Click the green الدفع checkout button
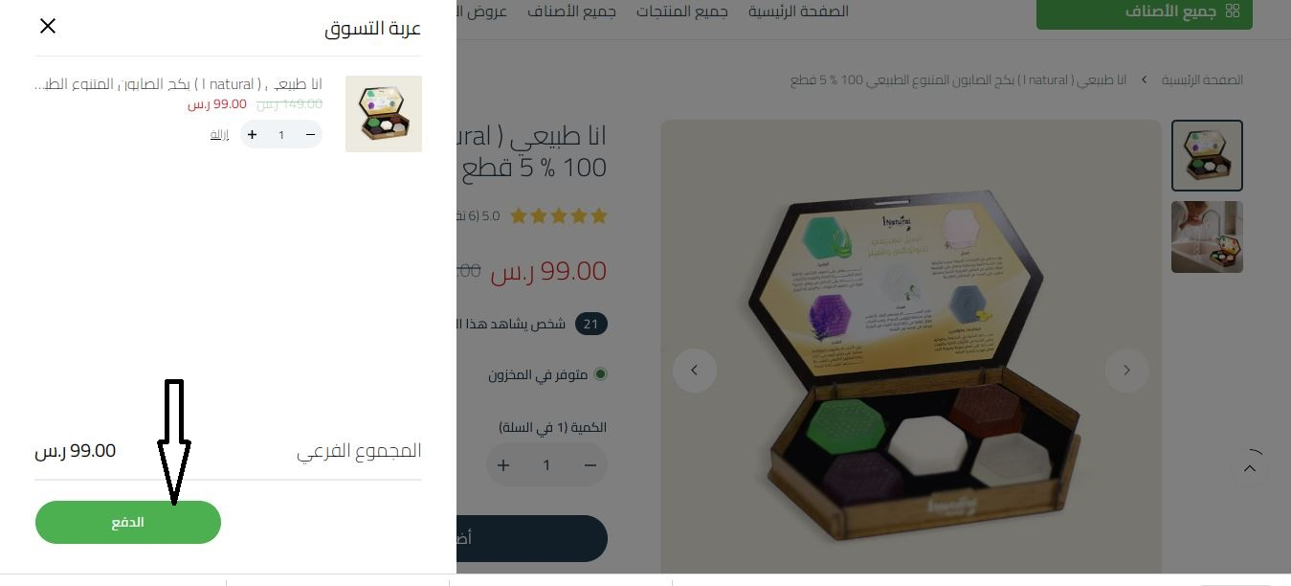The width and height of the screenshot is (1291, 586). pos(128,522)
